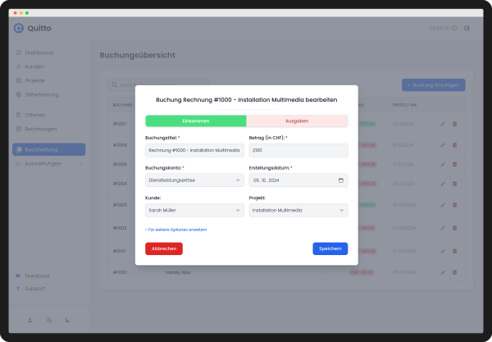492x342 pixels.
Task: Click into the Betrag (in CHF) field
Action: tap(298, 150)
